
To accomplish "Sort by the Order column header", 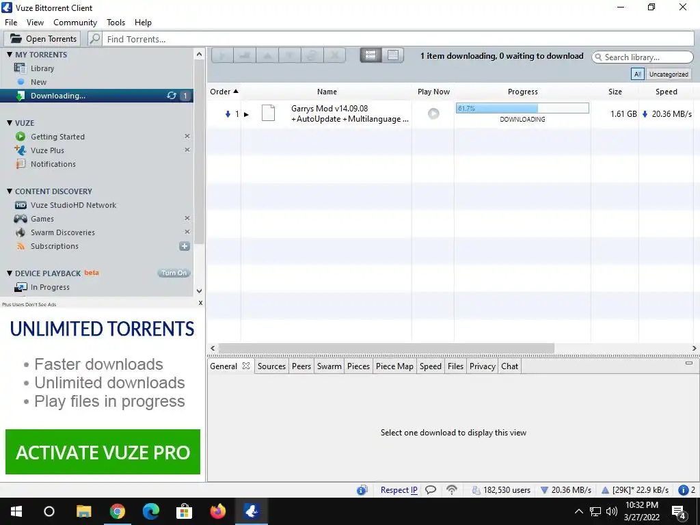I will (x=224, y=92).
